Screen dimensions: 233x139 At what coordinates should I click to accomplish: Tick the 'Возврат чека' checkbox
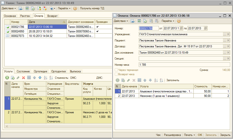[116, 74]
